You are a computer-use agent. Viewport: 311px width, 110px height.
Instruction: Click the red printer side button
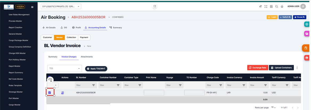tap(306, 58)
